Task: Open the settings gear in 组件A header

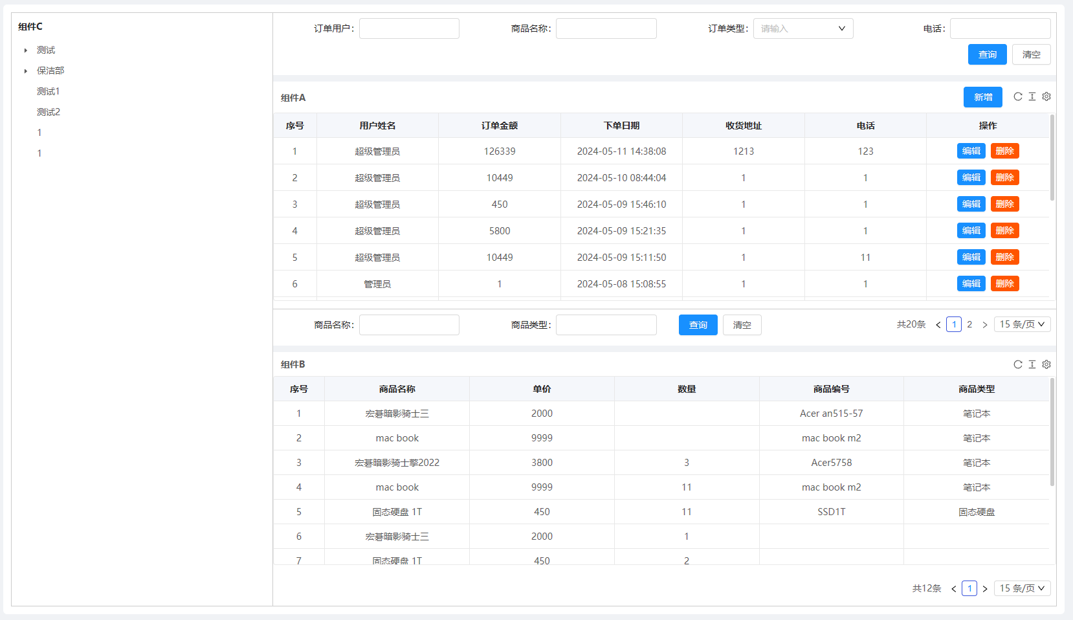Action: [1046, 96]
